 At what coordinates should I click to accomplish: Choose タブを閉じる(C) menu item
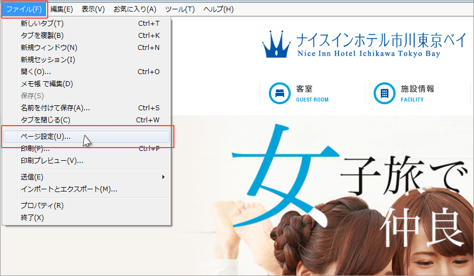click(x=87, y=120)
